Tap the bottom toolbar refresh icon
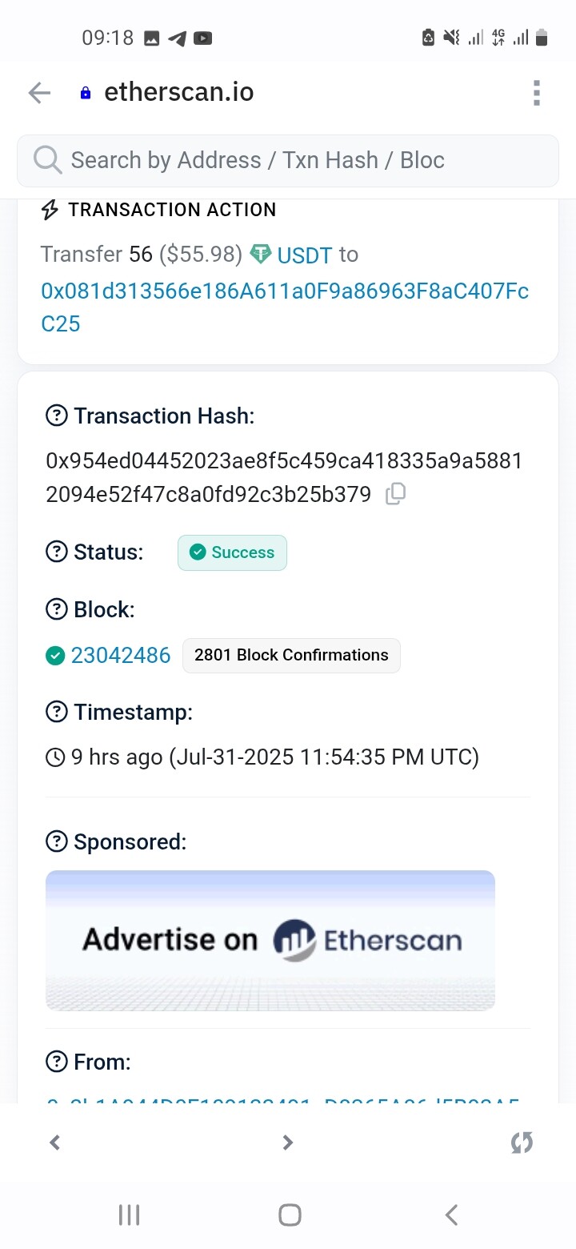This screenshot has width=576, height=1249. coord(522,1143)
